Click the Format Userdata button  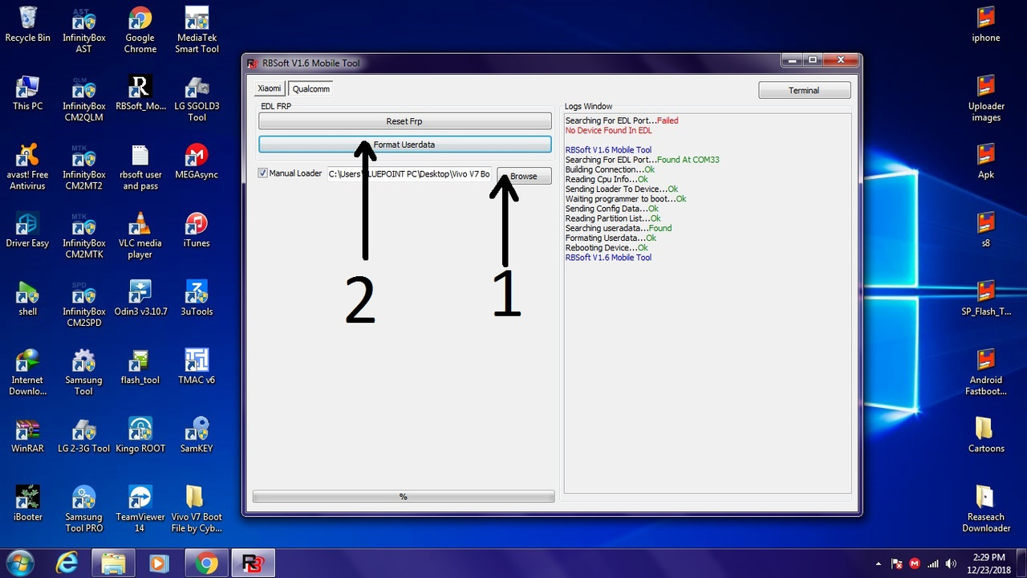404,144
